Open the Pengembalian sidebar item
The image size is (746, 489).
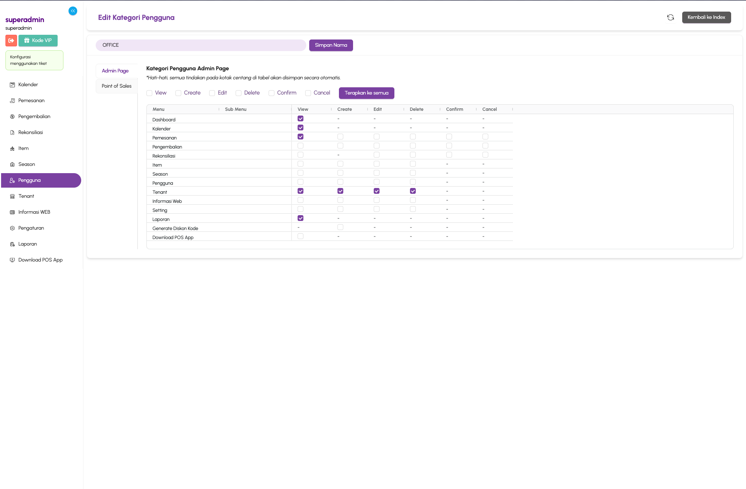[34, 116]
